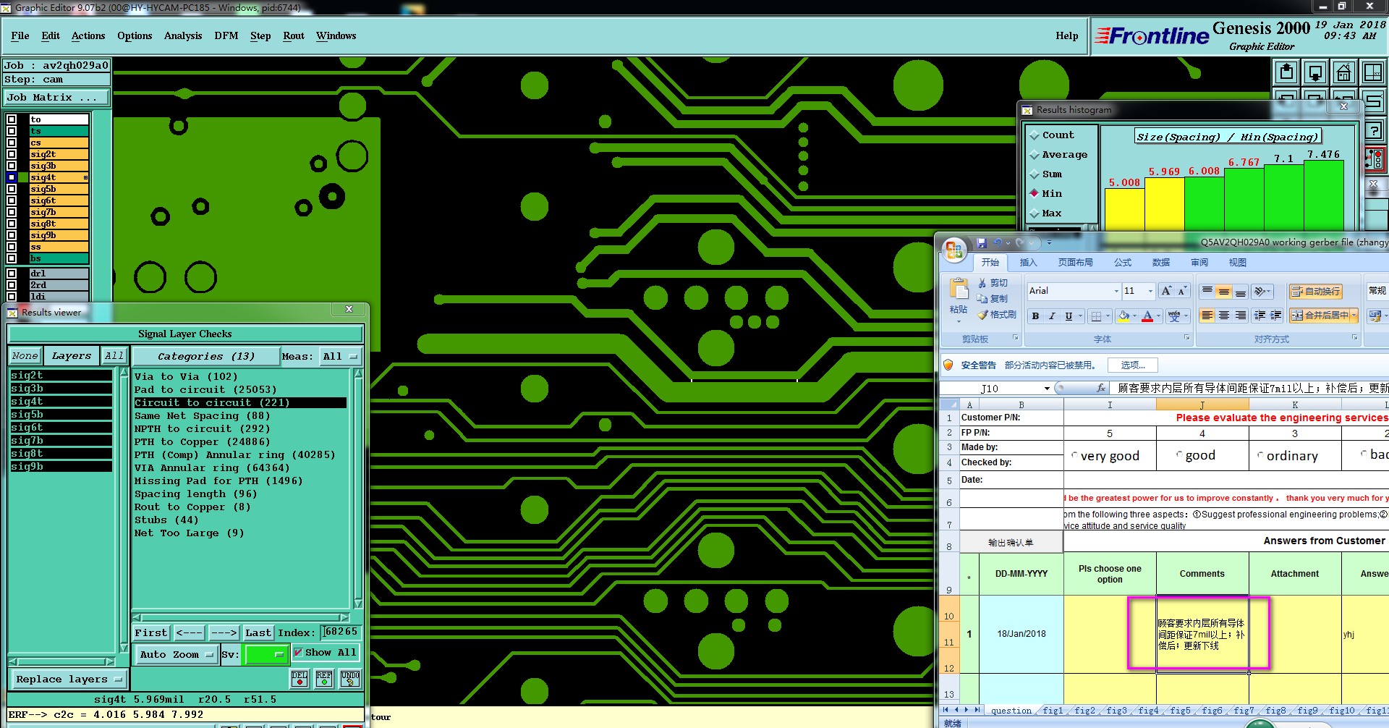The width and height of the screenshot is (1389, 728).
Task: Open the Rout menu in Genesis
Action: pos(294,35)
